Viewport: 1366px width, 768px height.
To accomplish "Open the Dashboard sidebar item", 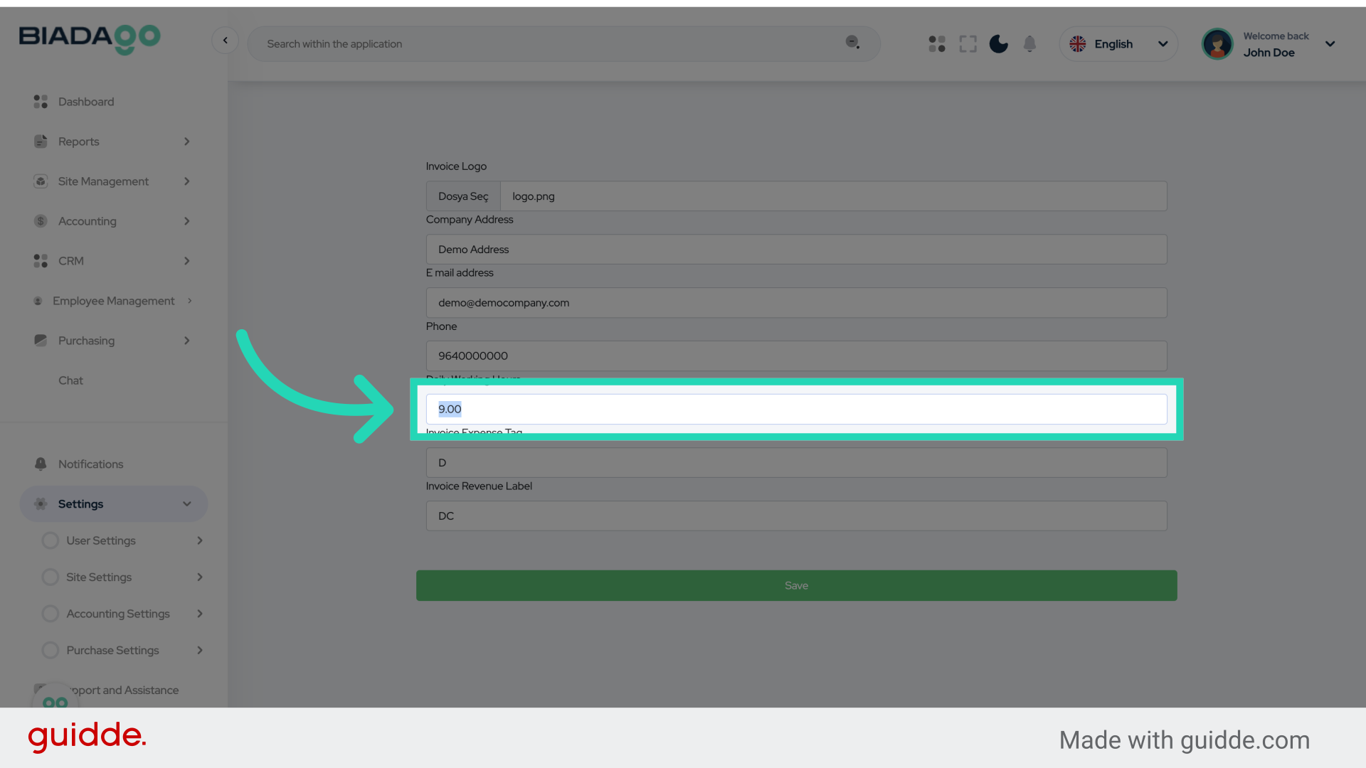I will [x=86, y=102].
